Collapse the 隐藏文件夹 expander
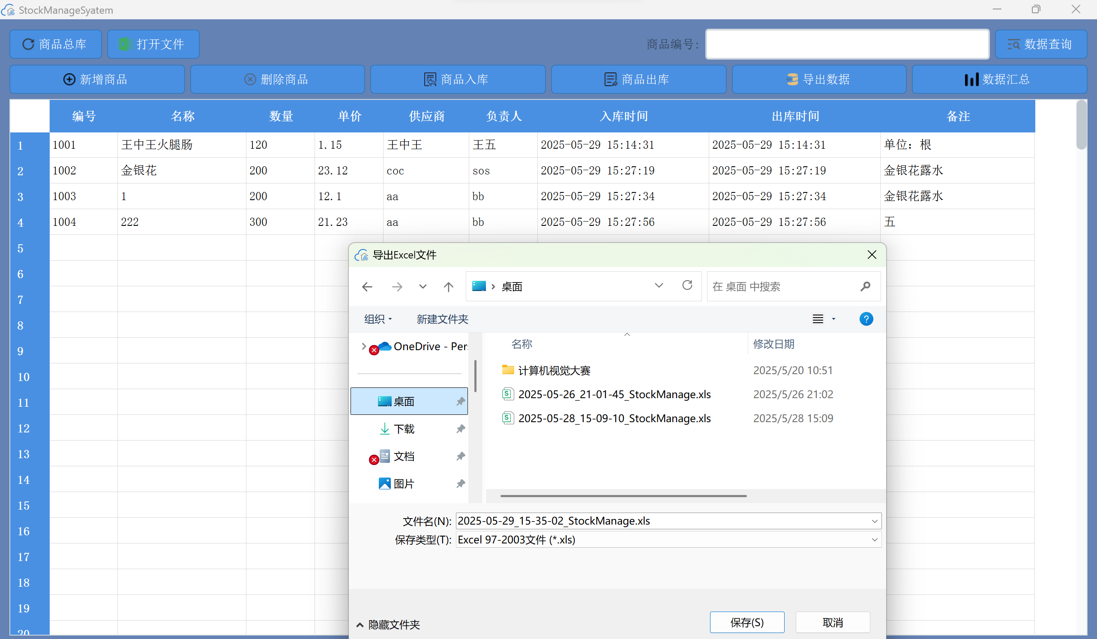 387,624
